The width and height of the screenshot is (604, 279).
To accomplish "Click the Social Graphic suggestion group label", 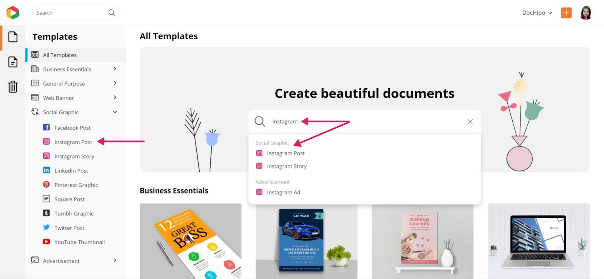I will [x=272, y=143].
